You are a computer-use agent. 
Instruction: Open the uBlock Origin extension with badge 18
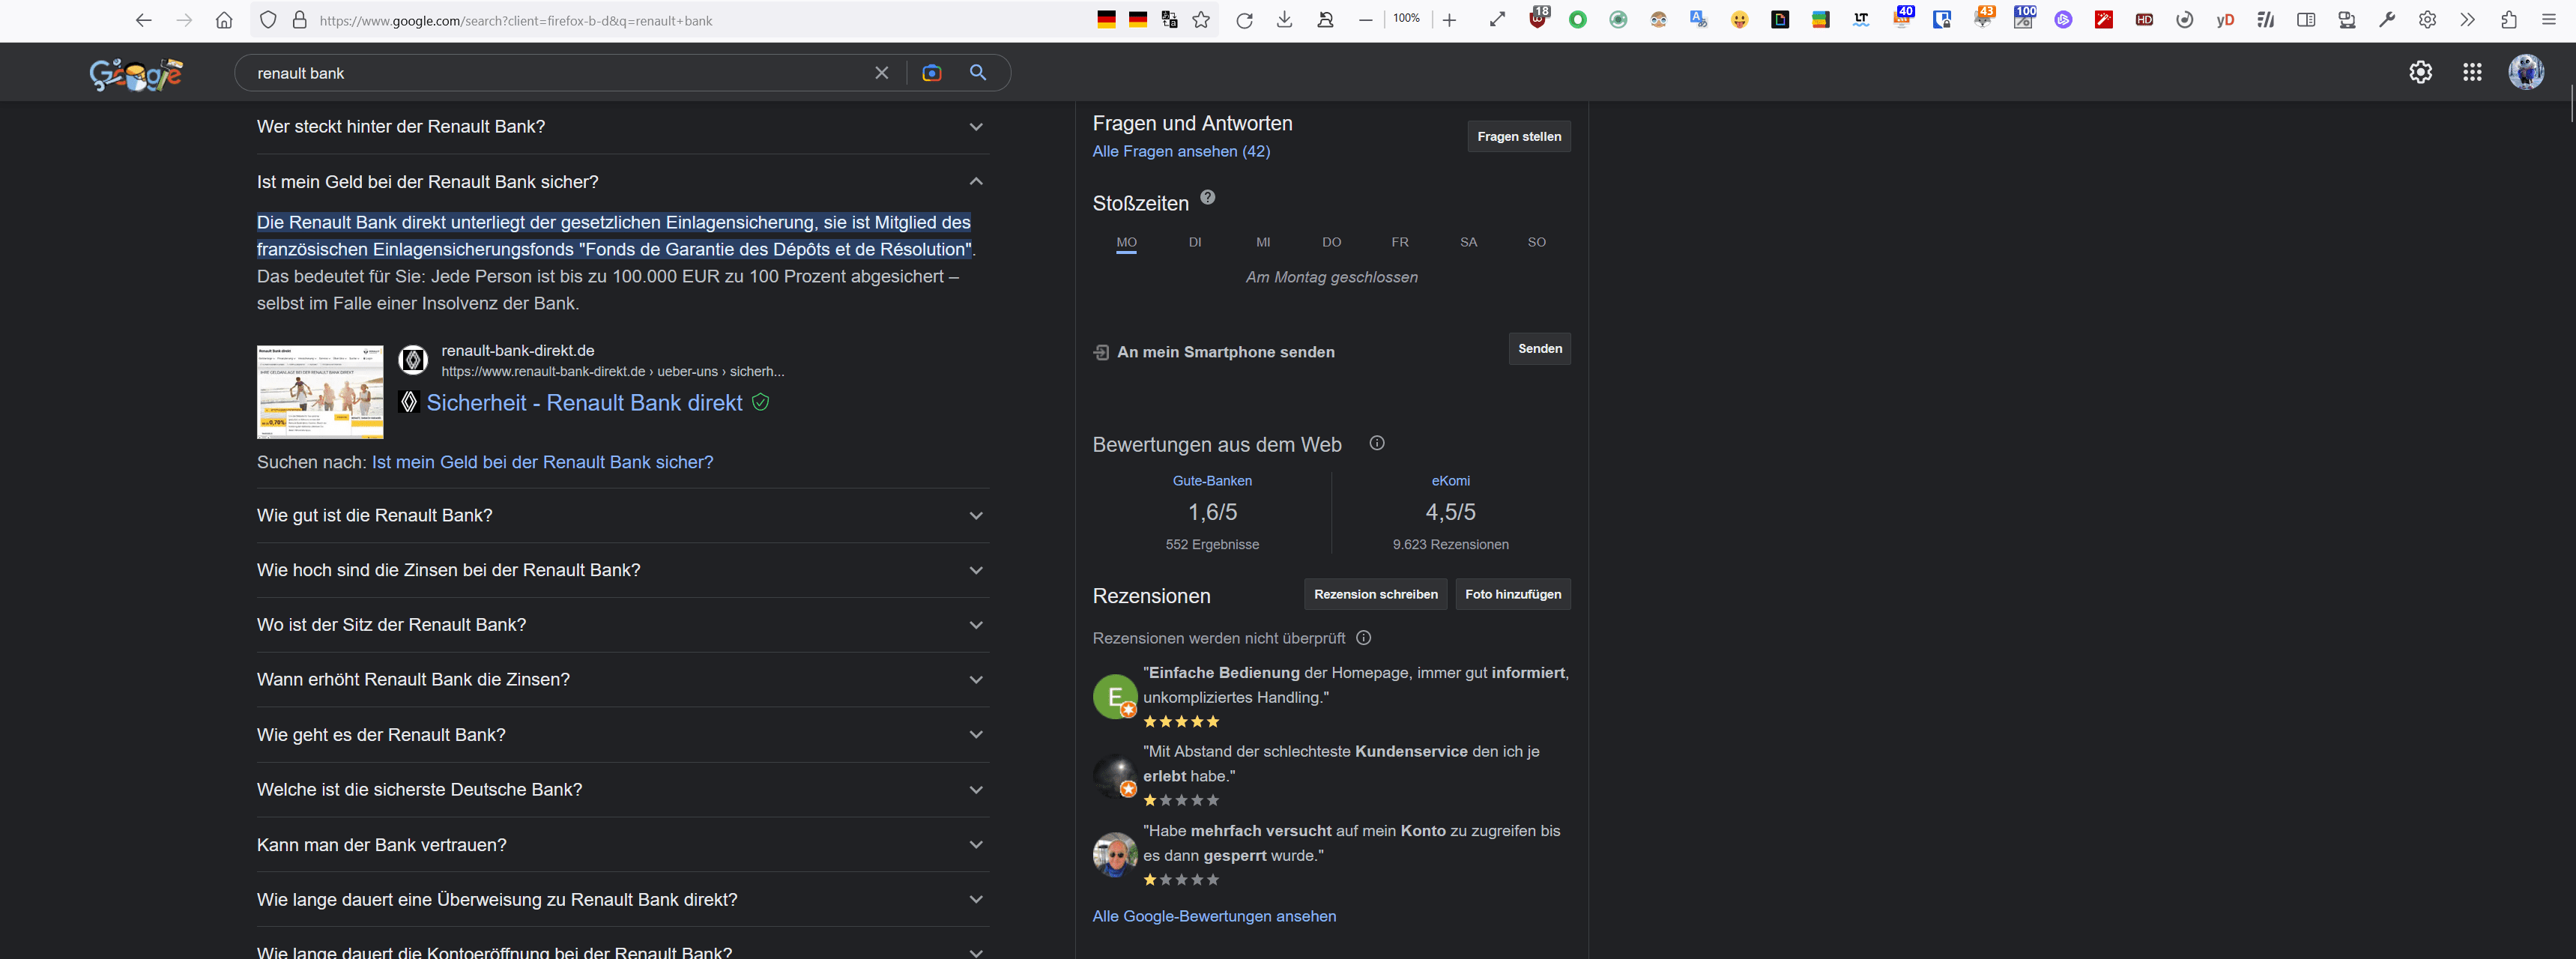(1538, 18)
